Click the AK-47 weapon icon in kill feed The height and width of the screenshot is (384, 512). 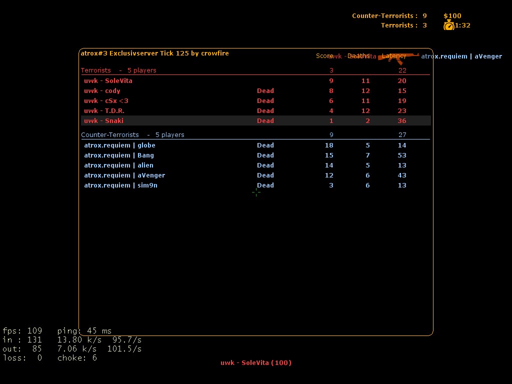(x=398, y=57)
